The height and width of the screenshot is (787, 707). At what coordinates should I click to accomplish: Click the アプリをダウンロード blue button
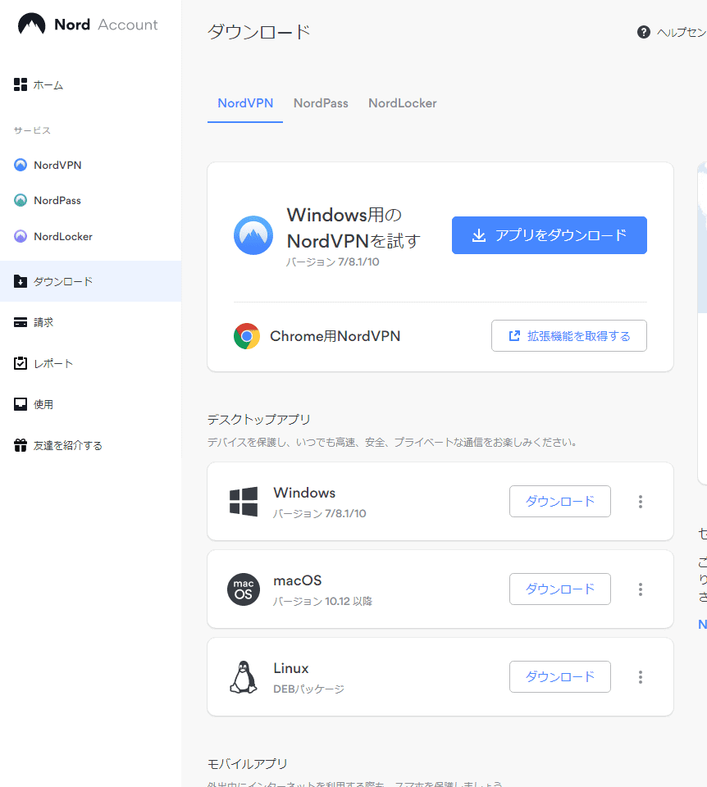(x=550, y=235)
